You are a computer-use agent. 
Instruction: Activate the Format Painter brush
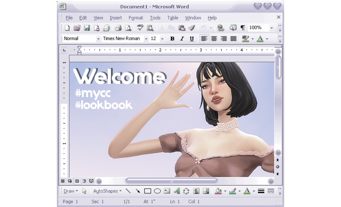click(191, 28)
